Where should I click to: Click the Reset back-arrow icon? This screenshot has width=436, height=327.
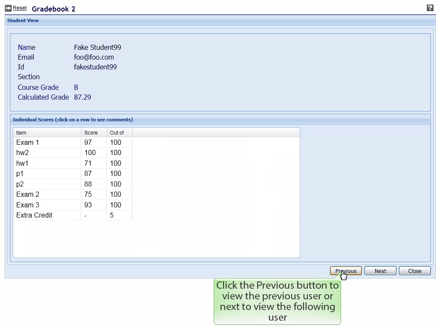click(x=9, y=8)
